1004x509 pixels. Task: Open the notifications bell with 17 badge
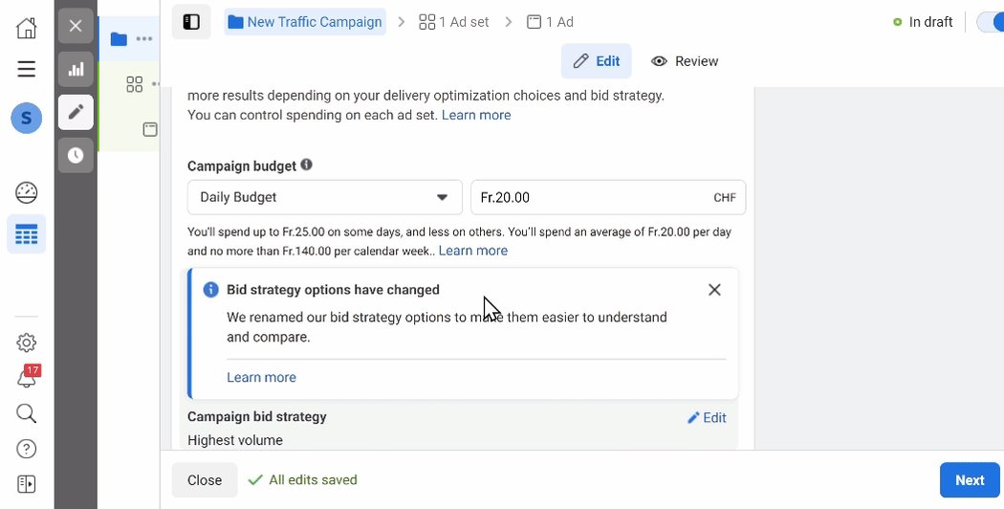(27, 376)
